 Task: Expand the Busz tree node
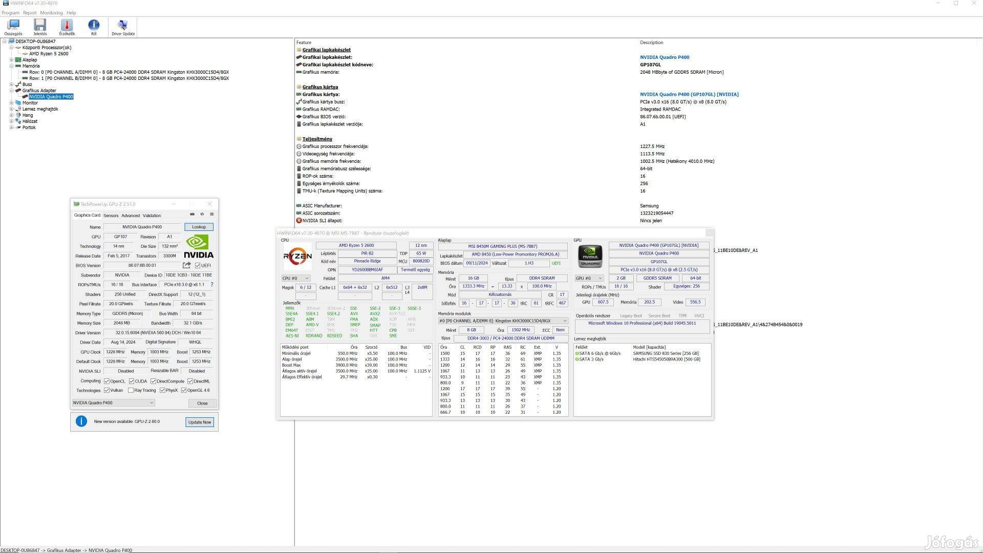click(x=11, y=84)
